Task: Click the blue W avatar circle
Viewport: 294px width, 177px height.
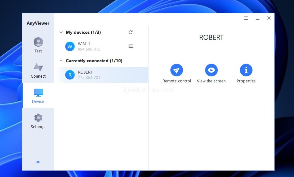Action: click(70, 47)
